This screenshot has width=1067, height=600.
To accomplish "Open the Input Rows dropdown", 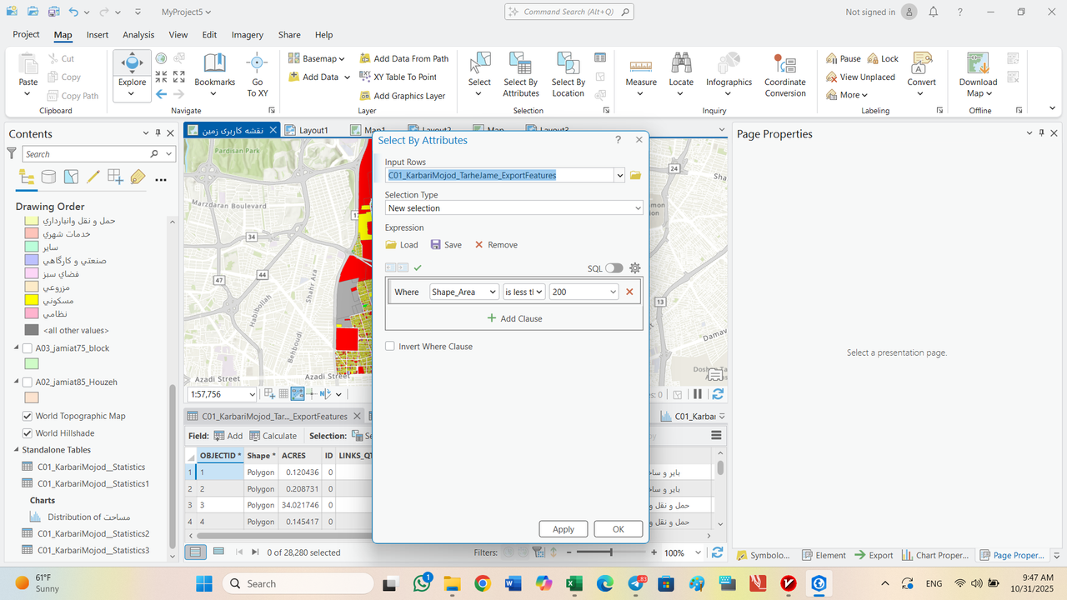I will [x=619, y=175].
